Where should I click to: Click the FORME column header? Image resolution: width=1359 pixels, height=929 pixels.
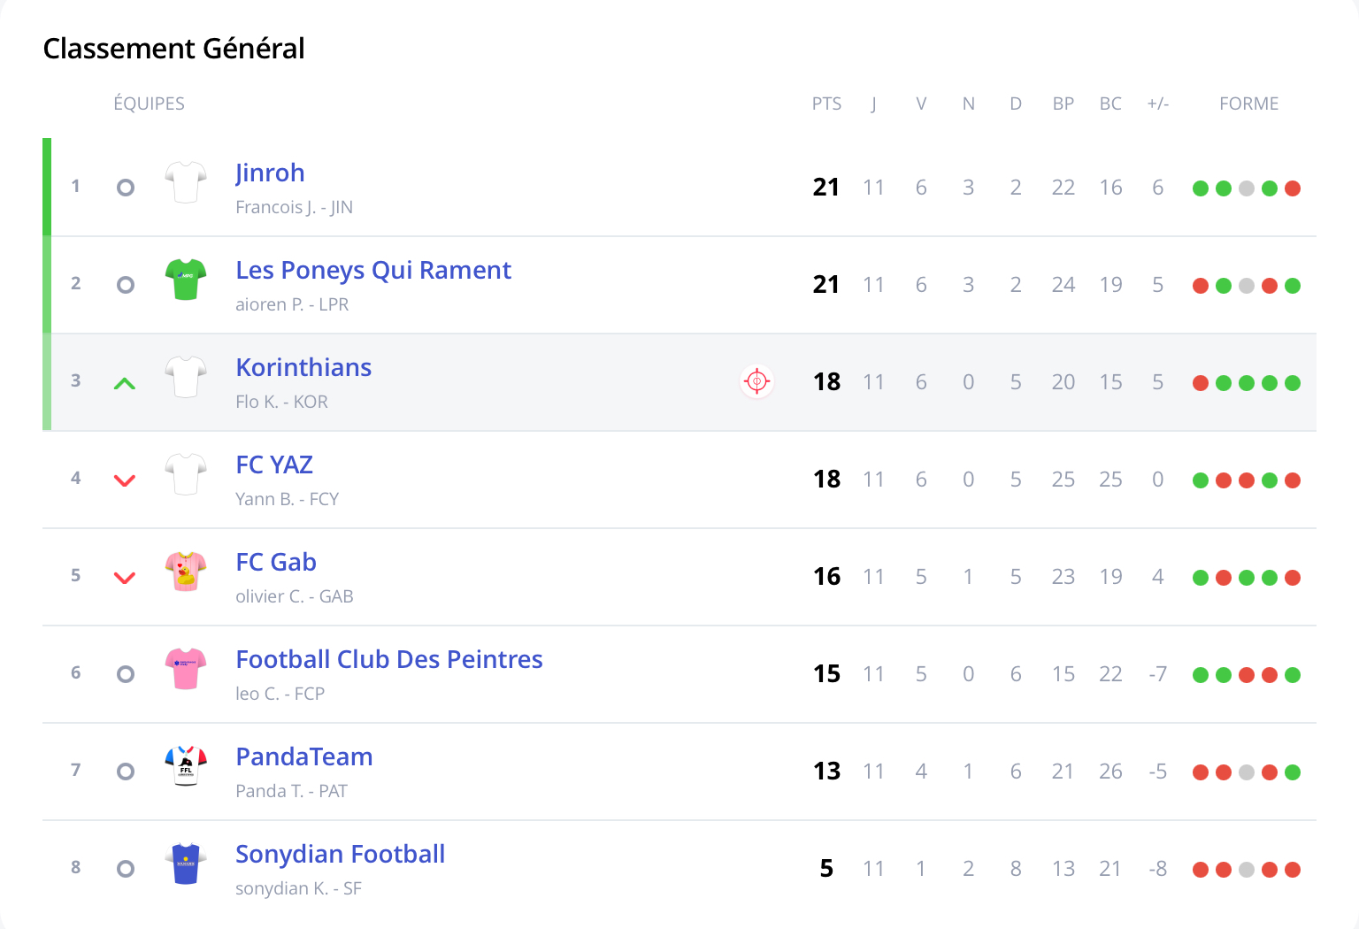(1248, 104)
